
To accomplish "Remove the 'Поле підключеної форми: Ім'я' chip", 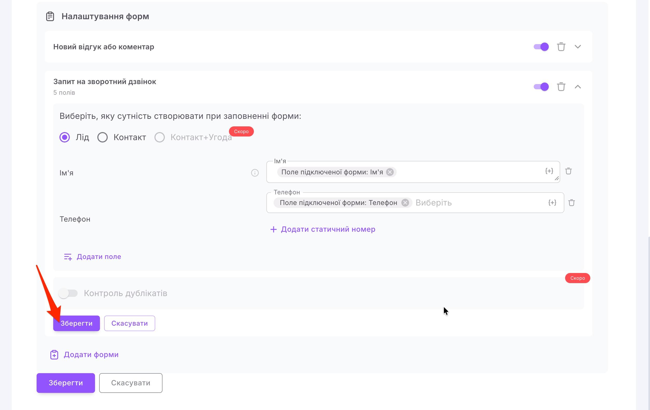I will (x=390, y=172).
